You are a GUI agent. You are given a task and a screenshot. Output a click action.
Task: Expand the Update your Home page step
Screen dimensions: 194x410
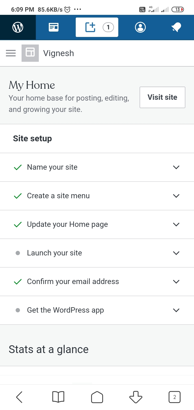[x=176, y=224]
